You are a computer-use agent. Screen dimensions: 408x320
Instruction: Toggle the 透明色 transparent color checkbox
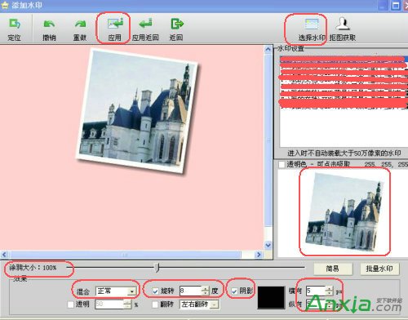pyautogui.click(x=282, y=164)
